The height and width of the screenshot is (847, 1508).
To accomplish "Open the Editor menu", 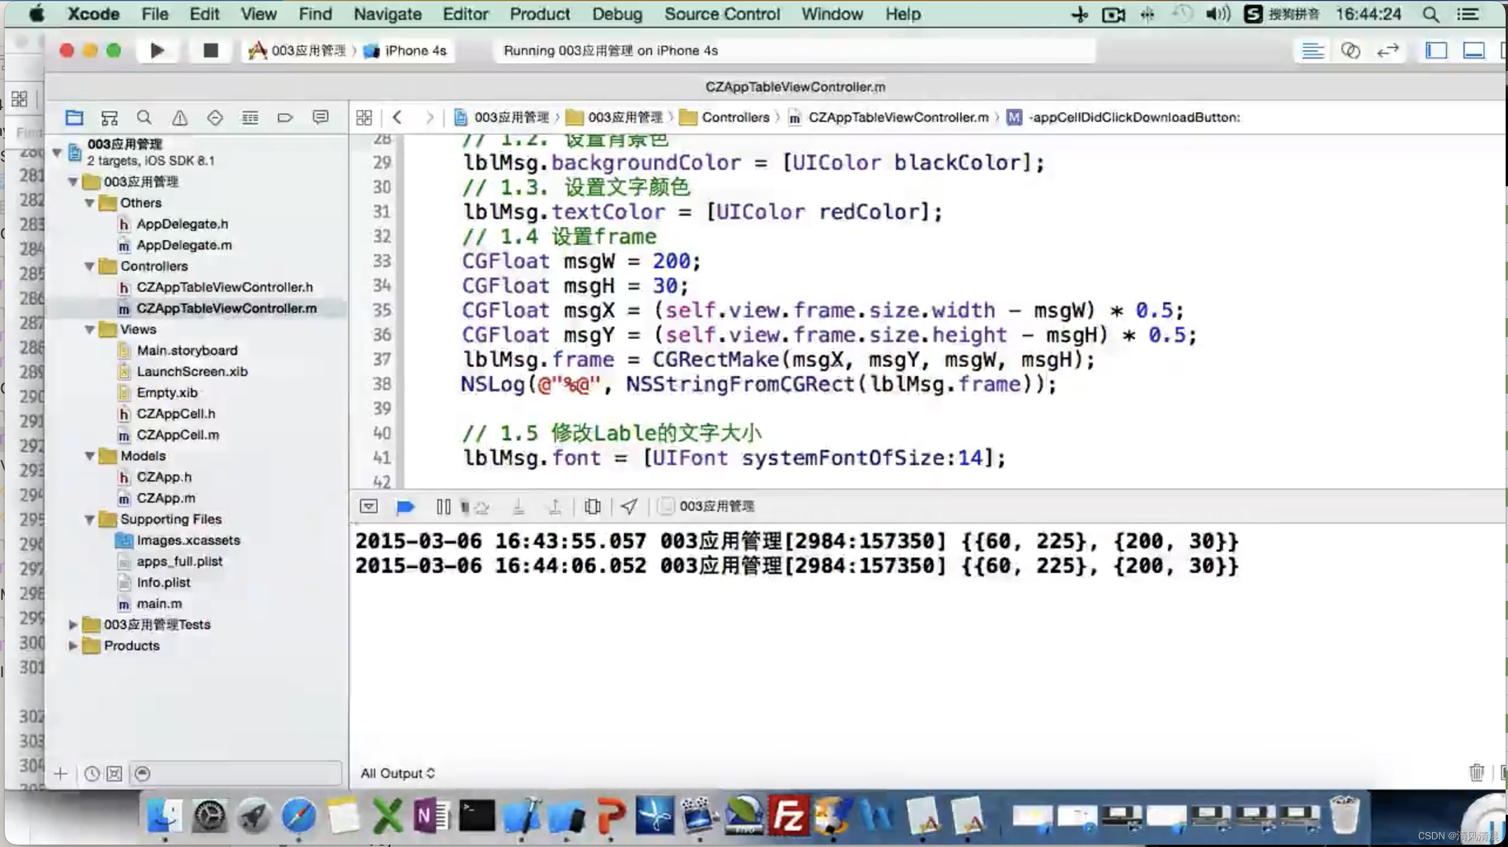I will tap(466, 14).
